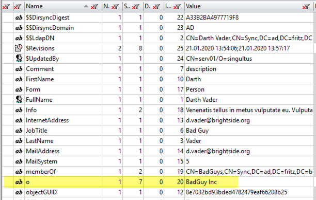
Task: Select the MailAddress item name
Action: 43,151
